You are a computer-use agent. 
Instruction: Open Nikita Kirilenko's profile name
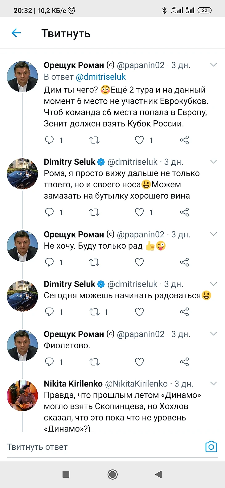(x=73, y=384)
